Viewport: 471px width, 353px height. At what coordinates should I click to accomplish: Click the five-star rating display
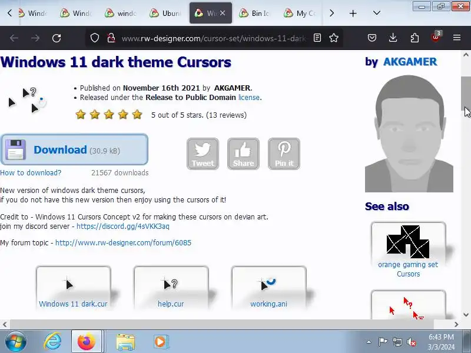point(109,115)
